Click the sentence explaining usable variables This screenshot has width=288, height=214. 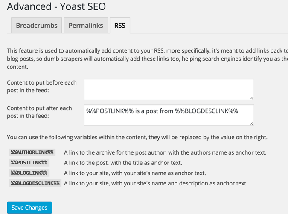[x=137, y=138]
